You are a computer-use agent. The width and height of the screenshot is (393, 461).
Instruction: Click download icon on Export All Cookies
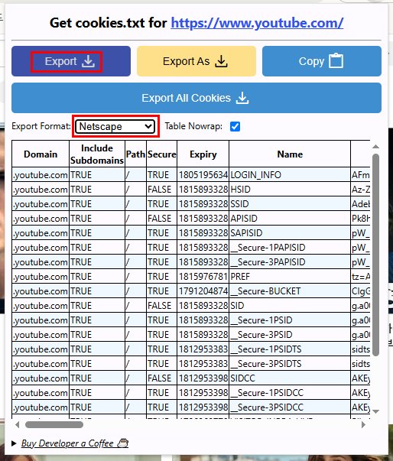point(242,98)
